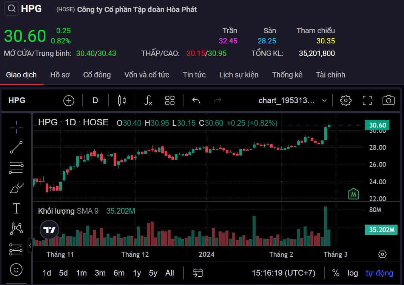Screen dimensions: 404x285
Task: Open the Tài chính tab
Action: point(330,75)
